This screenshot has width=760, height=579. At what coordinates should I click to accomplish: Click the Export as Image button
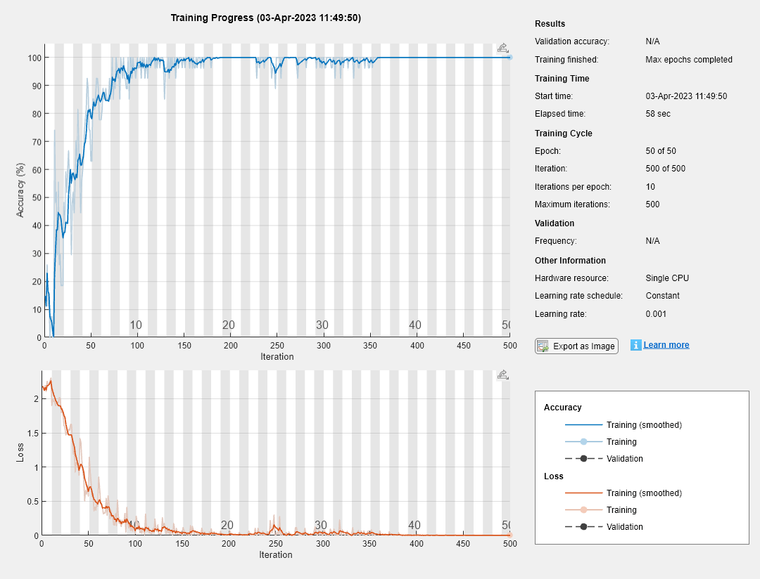tap(576, 346)
